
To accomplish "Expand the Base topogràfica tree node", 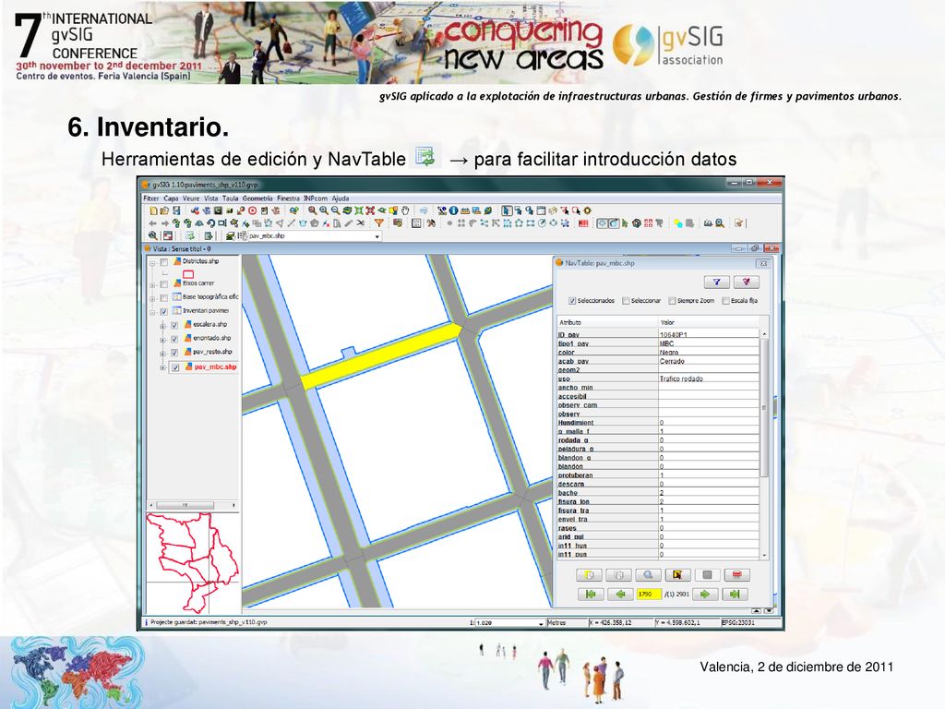I will [x=153, y=298].
